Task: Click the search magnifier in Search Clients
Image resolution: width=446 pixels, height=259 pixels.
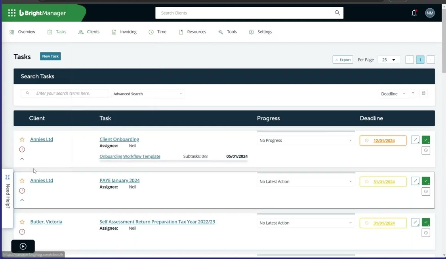Action: pyautogui.click(x=337, y=13)
